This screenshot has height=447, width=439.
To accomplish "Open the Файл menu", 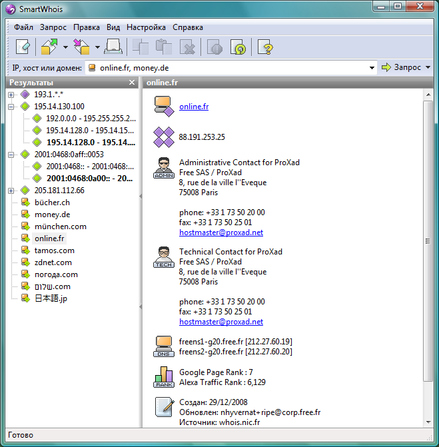I will [x=24, y=27].
